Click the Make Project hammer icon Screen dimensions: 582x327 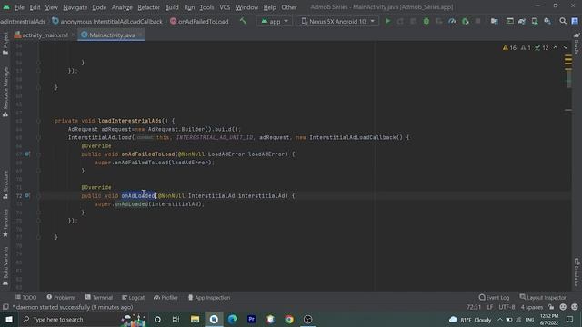[243, 21]
